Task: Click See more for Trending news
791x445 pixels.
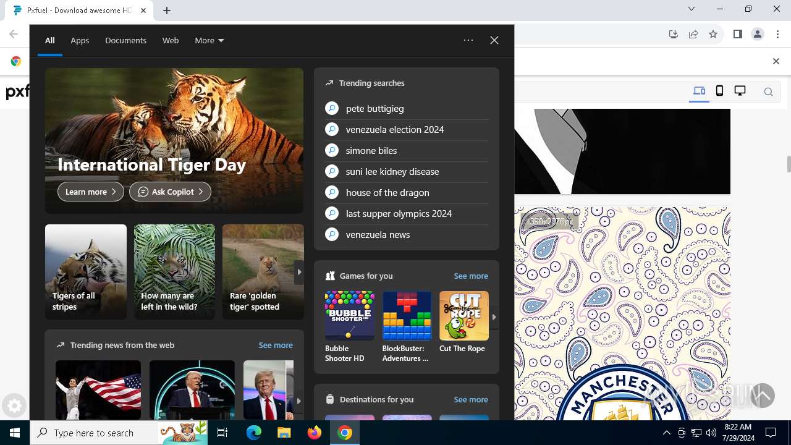Action: (x=276, y=345)
